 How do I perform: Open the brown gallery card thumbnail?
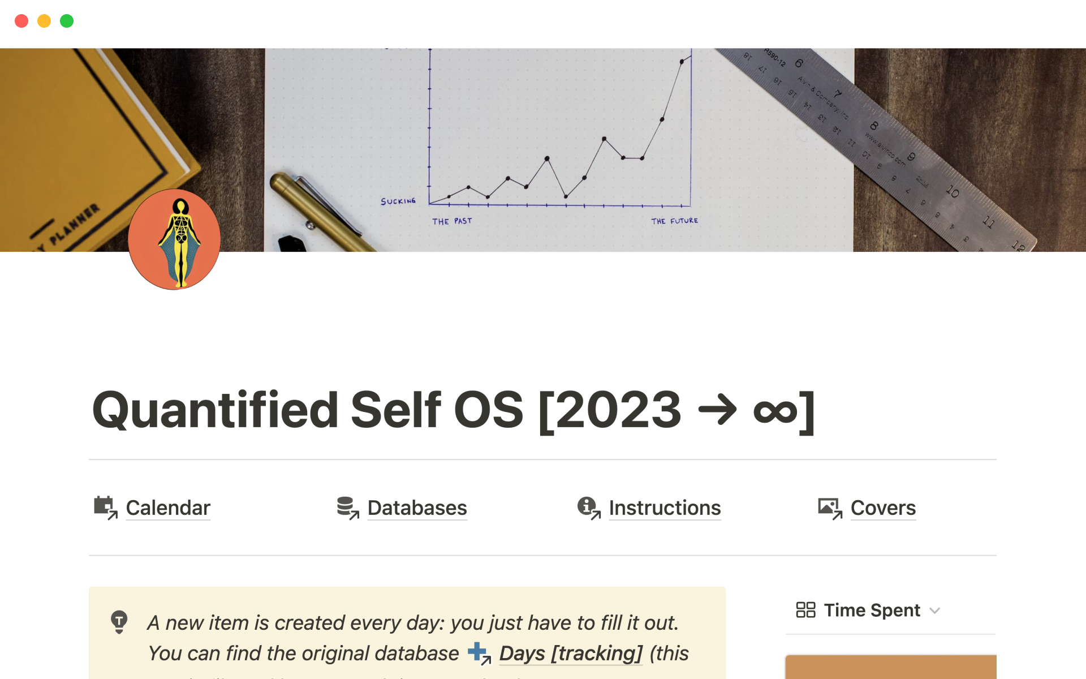point(890,667)
